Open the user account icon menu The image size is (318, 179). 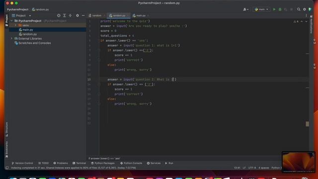pyautogui.click(x=245, y=9)
